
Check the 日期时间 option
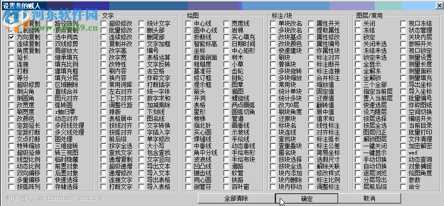[226, 44]
